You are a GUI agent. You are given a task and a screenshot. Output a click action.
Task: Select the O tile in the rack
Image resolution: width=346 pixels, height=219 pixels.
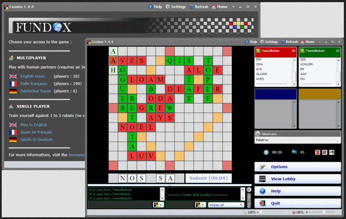132,178
